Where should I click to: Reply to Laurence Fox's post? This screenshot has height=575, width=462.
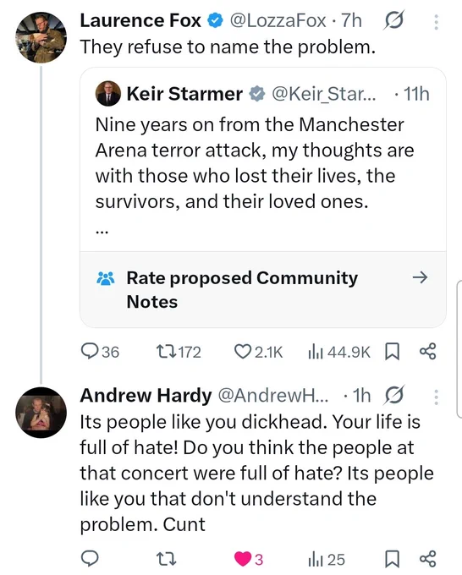(x=100, y=352)
